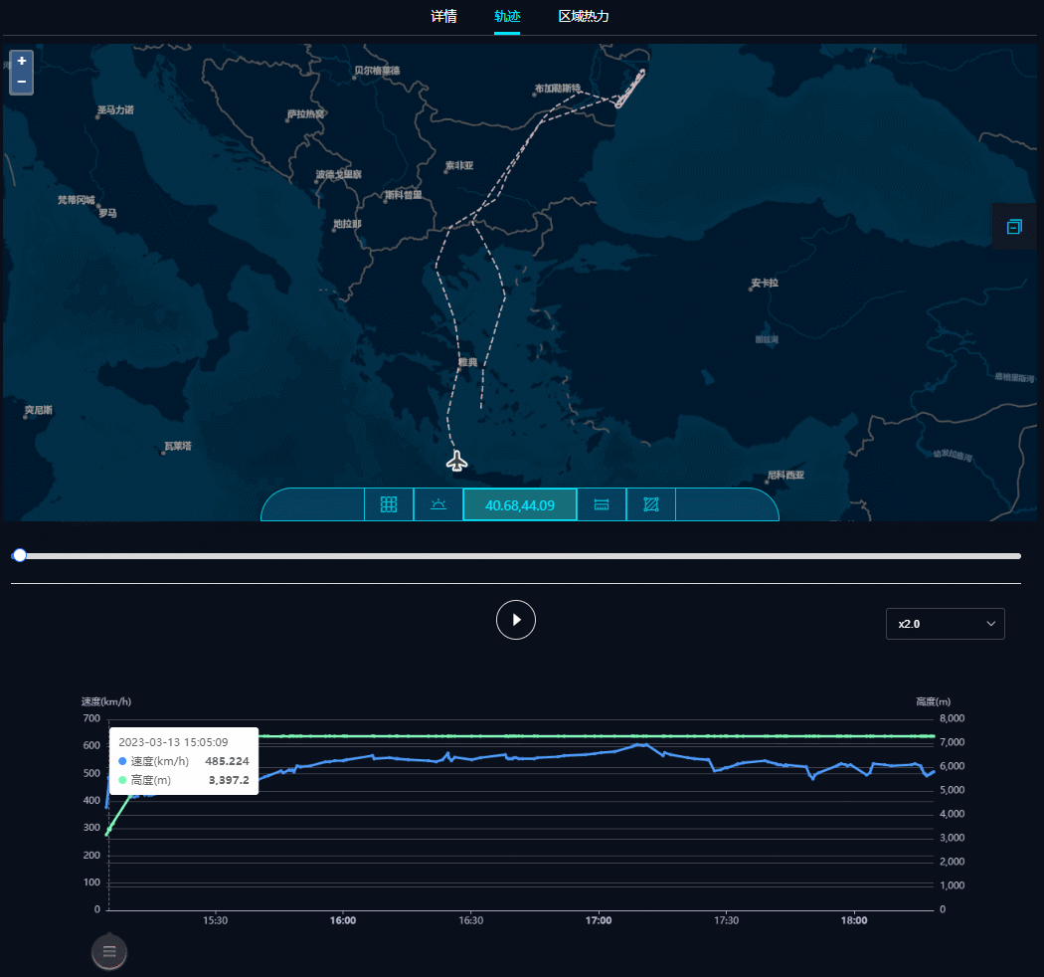This screenshot has width=1044, height=977.
Task: Click the middle of the playback progress track
Action: tap(517, 556)
